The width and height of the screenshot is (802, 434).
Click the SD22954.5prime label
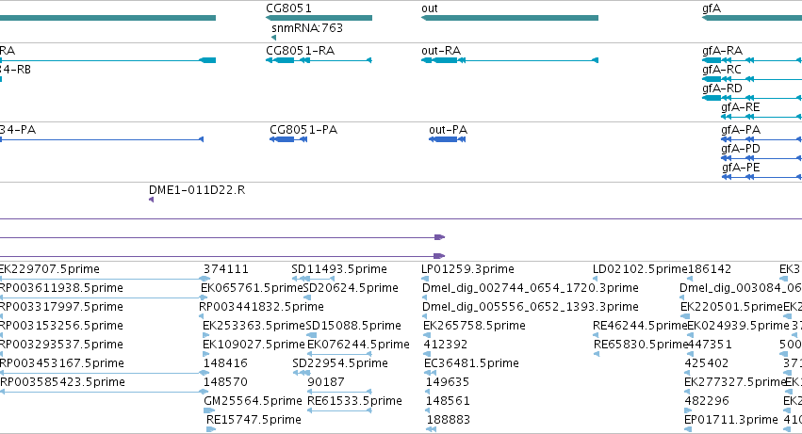pos(340,364)
